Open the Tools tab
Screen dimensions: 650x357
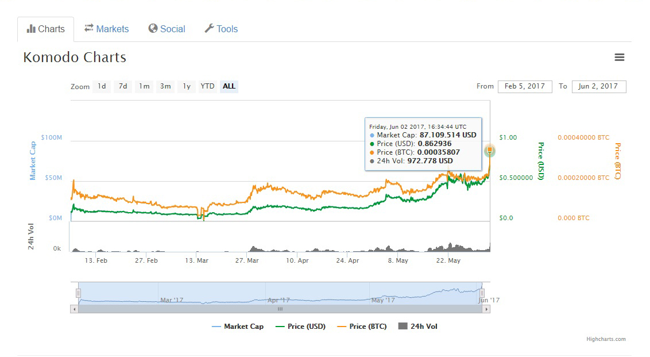(x=222, y=29)
